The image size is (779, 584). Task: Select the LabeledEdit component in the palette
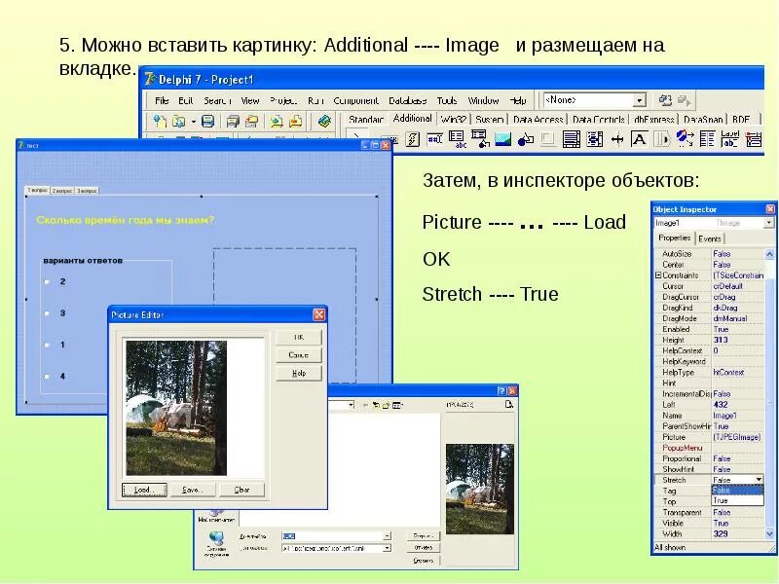[x=729, y=138]
